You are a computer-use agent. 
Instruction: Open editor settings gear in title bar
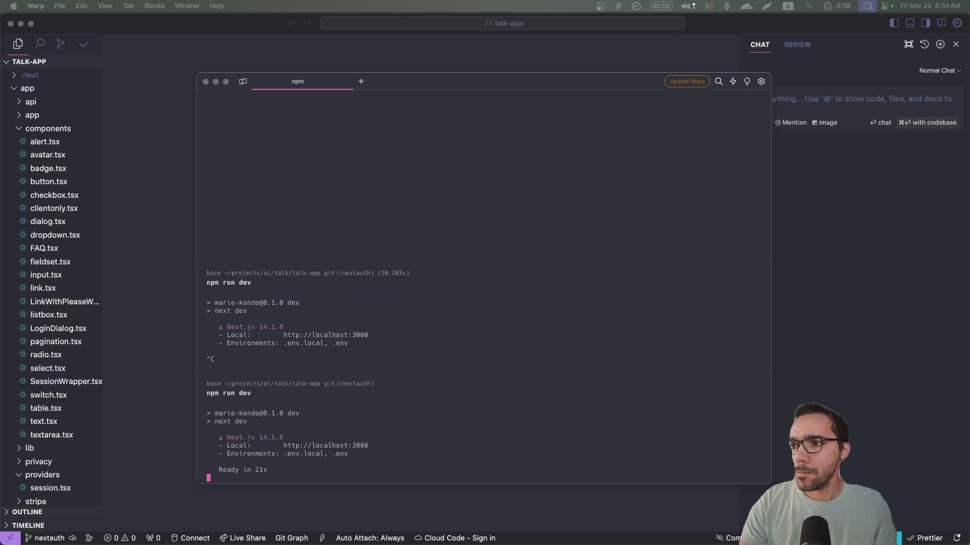tap(957, 23)
